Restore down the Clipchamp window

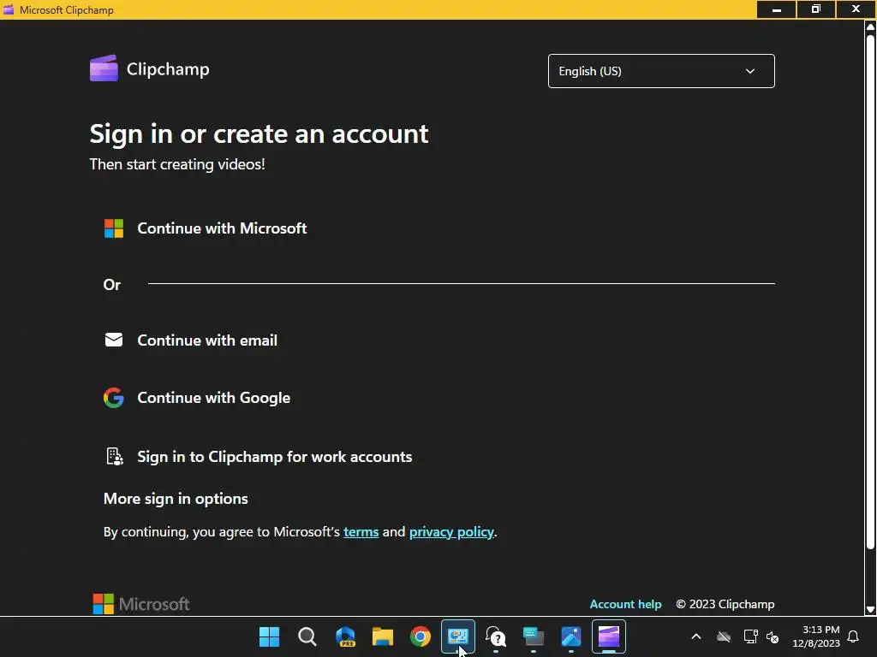pos(816,9)
